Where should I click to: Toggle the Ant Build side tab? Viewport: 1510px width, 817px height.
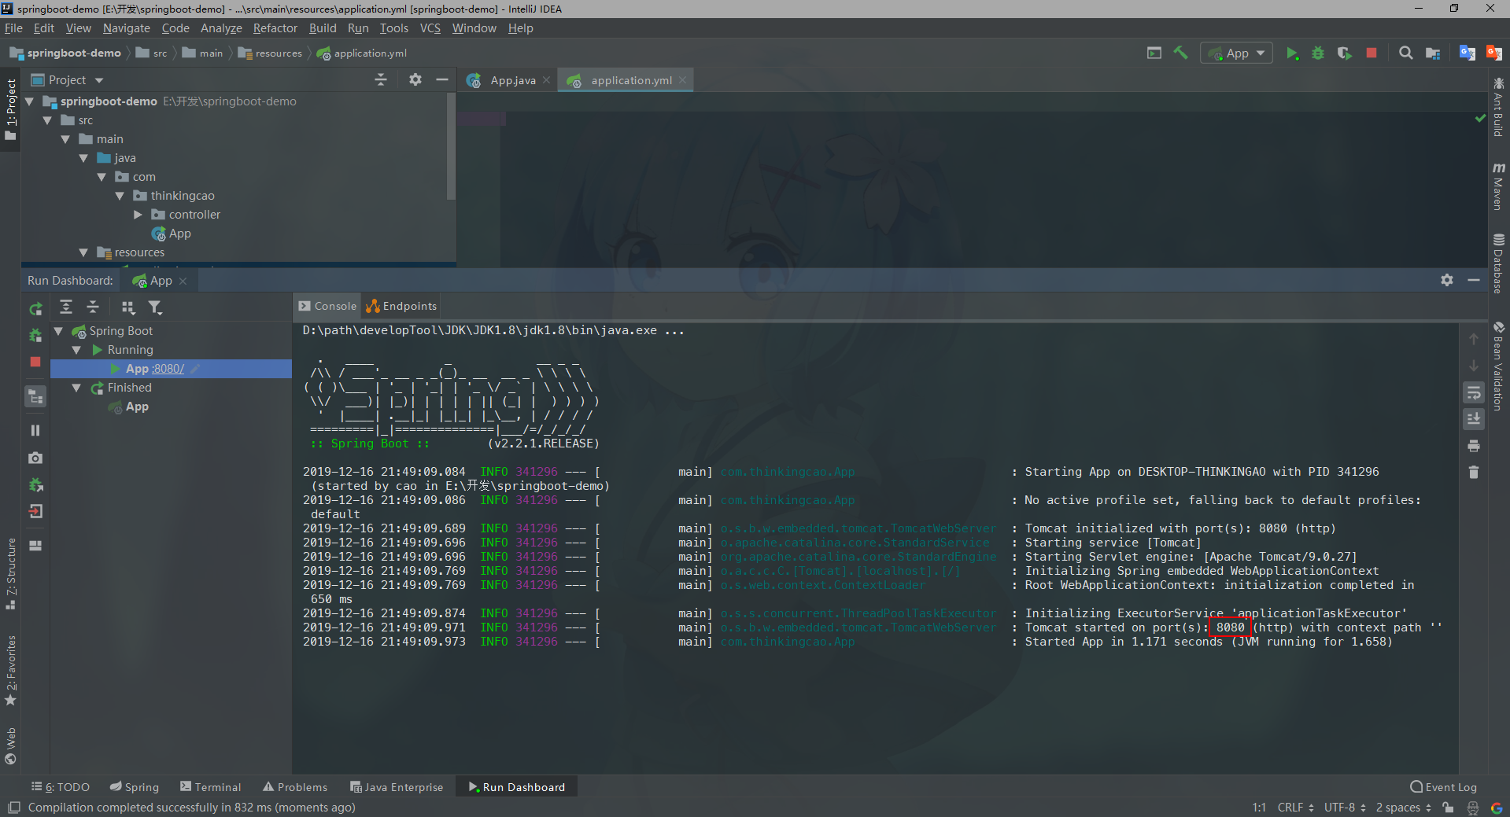pos(1498,107)
